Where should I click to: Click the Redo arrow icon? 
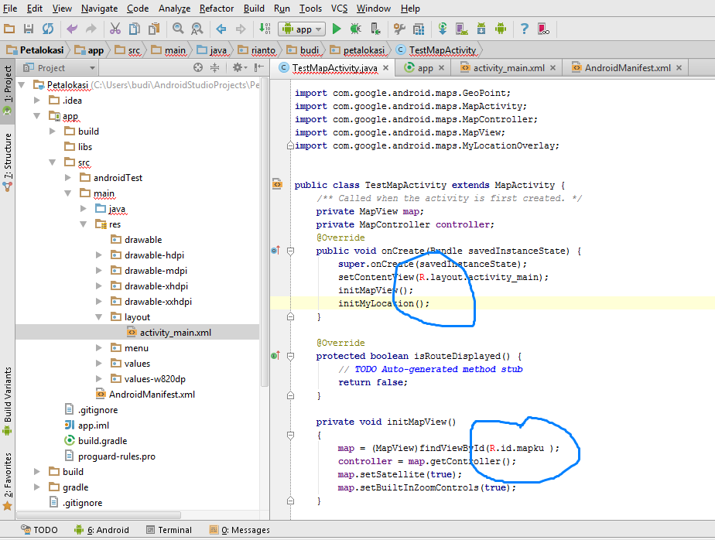point(91,29)
